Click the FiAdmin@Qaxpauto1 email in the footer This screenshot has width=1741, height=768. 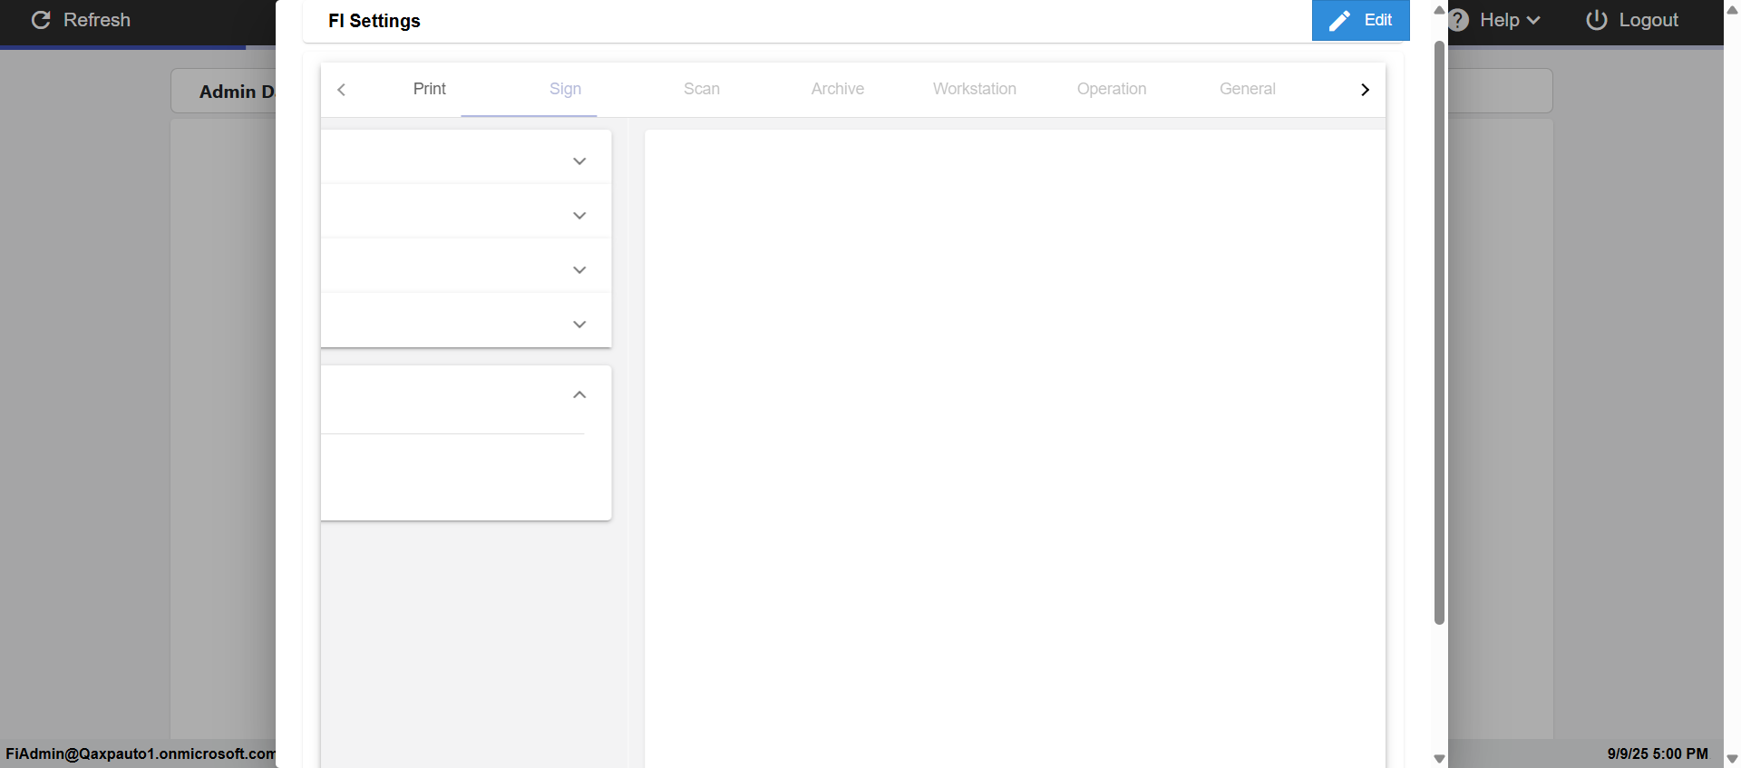point(141,753)
